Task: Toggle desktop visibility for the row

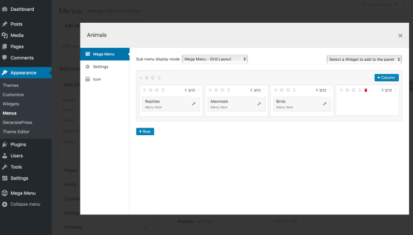Action: click(153, 78)
